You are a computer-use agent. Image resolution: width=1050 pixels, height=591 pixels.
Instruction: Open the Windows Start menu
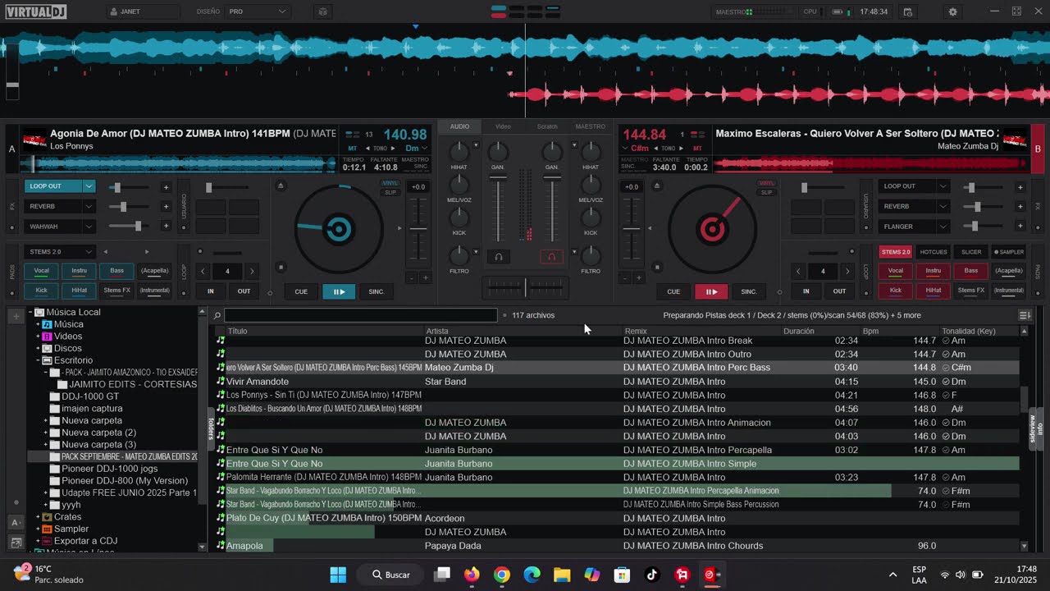pos(338,575)
